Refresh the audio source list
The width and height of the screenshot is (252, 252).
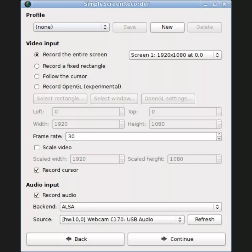tap(205, 220)
